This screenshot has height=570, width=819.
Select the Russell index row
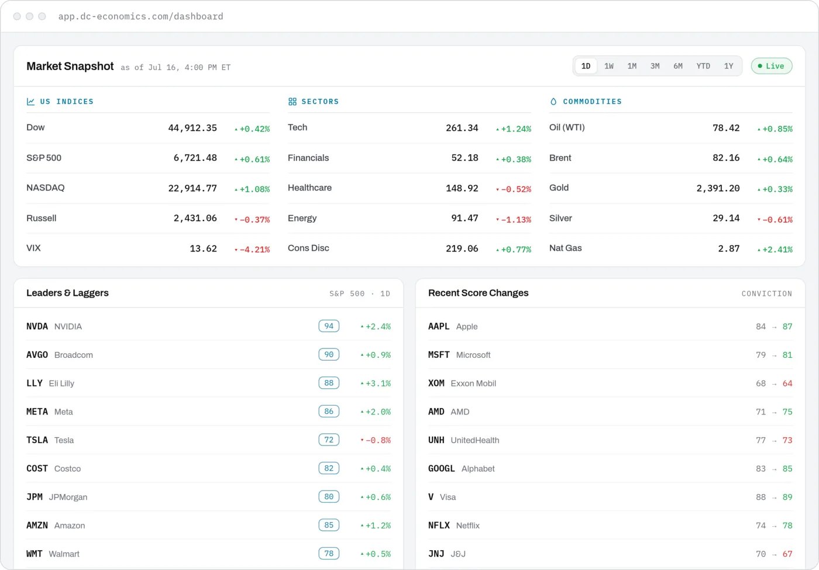click(148, 219)
